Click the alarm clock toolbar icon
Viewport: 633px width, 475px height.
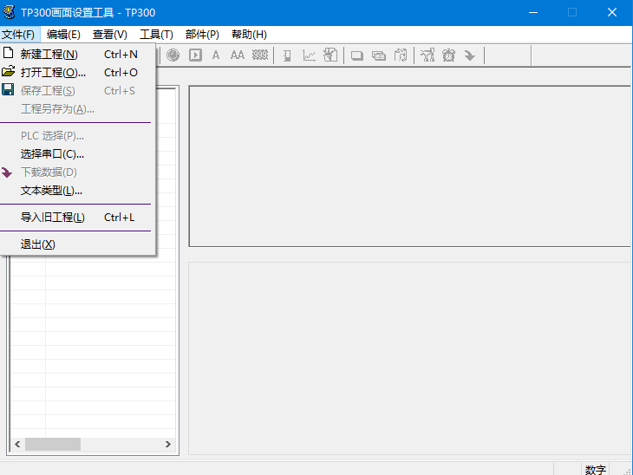448,55
